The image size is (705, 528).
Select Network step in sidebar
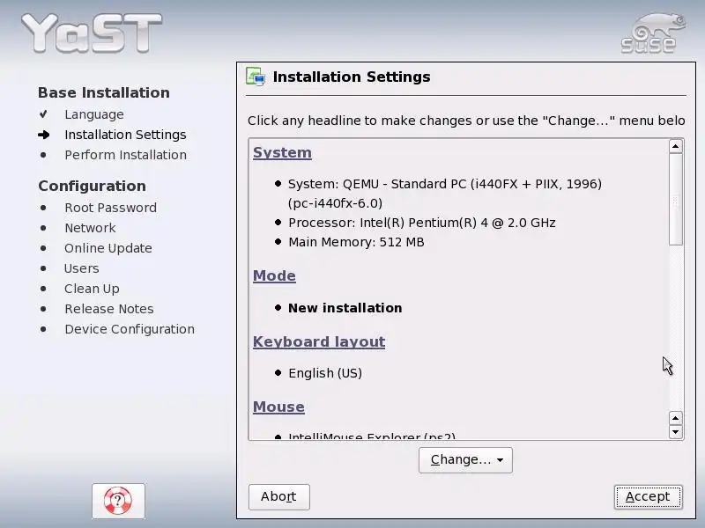90,228
